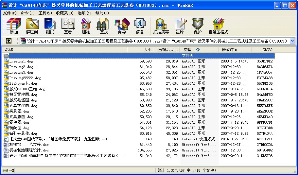Open the 查看 (View) tool
Viewport: 298px width, 175px height.
point(68,26)
